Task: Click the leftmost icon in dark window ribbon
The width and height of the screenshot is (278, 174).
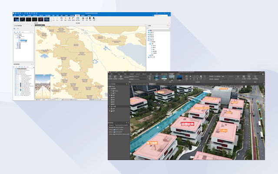Action: [x=110, y=77]
